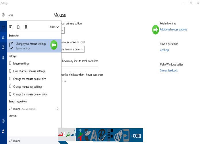Click the feedback icon at sidebar bottom
Viewport: 201px width, 144px height.
3,131
